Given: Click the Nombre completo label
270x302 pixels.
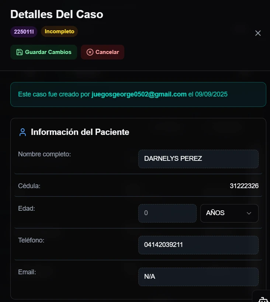Looking at the screenshot, I should coord(44,154).
